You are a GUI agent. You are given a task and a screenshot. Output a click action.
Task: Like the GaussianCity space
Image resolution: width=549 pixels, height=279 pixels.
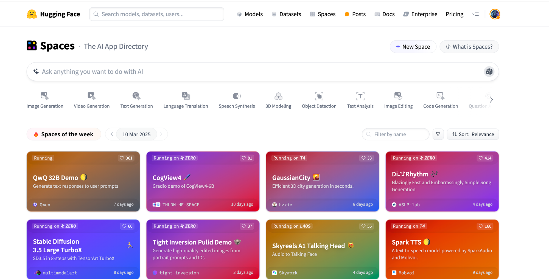(366, 158)
